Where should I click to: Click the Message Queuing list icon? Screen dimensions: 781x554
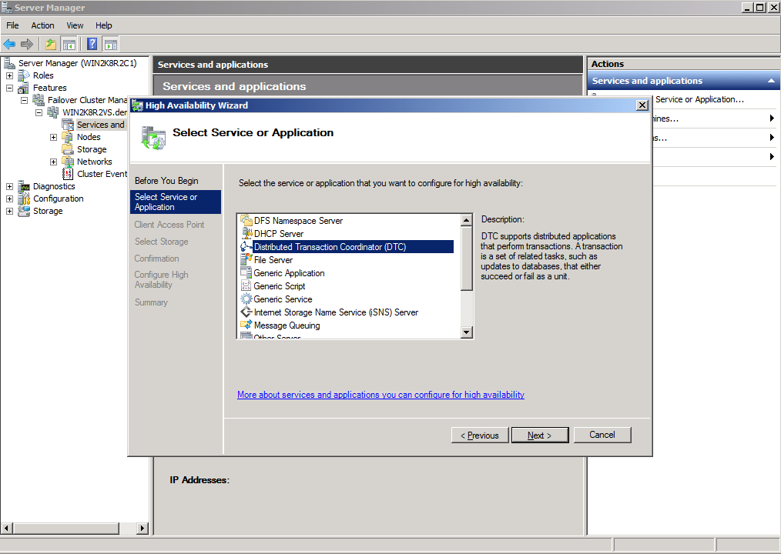pyautogui.click(x=246, y=325)
